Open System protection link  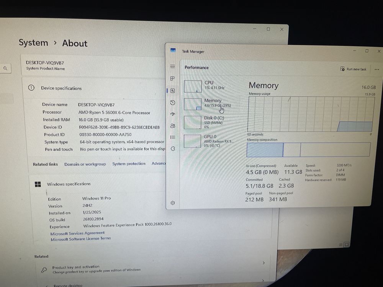(x=129, y=163)
